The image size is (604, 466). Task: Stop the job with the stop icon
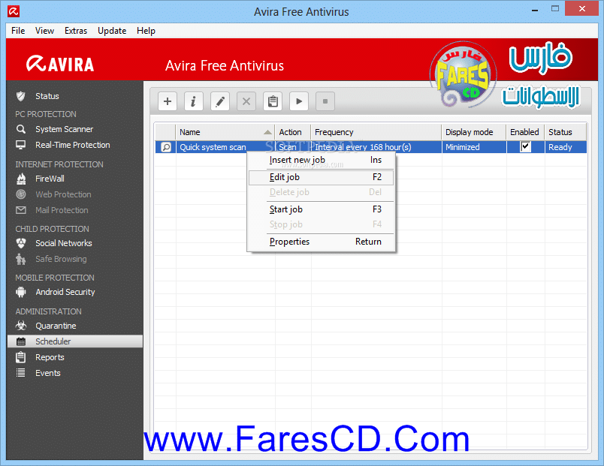325,101
